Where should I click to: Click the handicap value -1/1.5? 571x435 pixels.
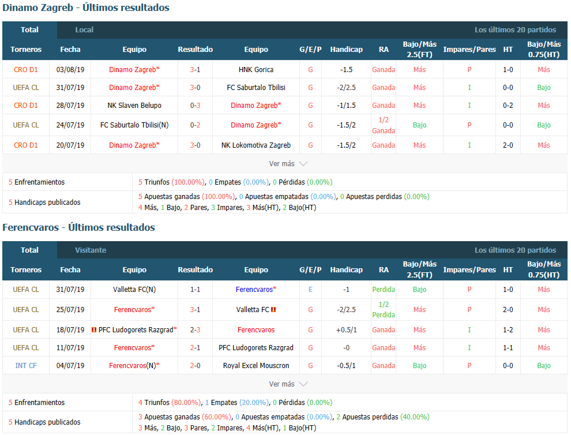pos(346,106)
